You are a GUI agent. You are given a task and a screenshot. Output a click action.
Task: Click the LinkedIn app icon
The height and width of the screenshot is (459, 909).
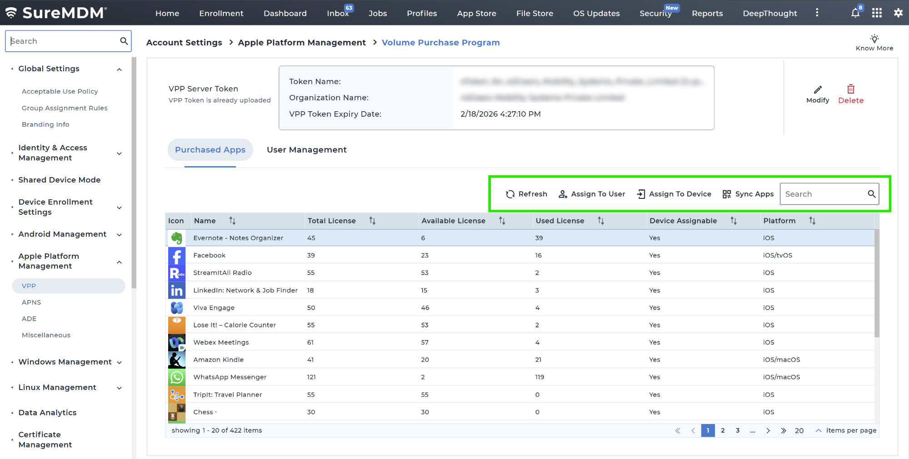pyautogui.click(x=177, y=290)
